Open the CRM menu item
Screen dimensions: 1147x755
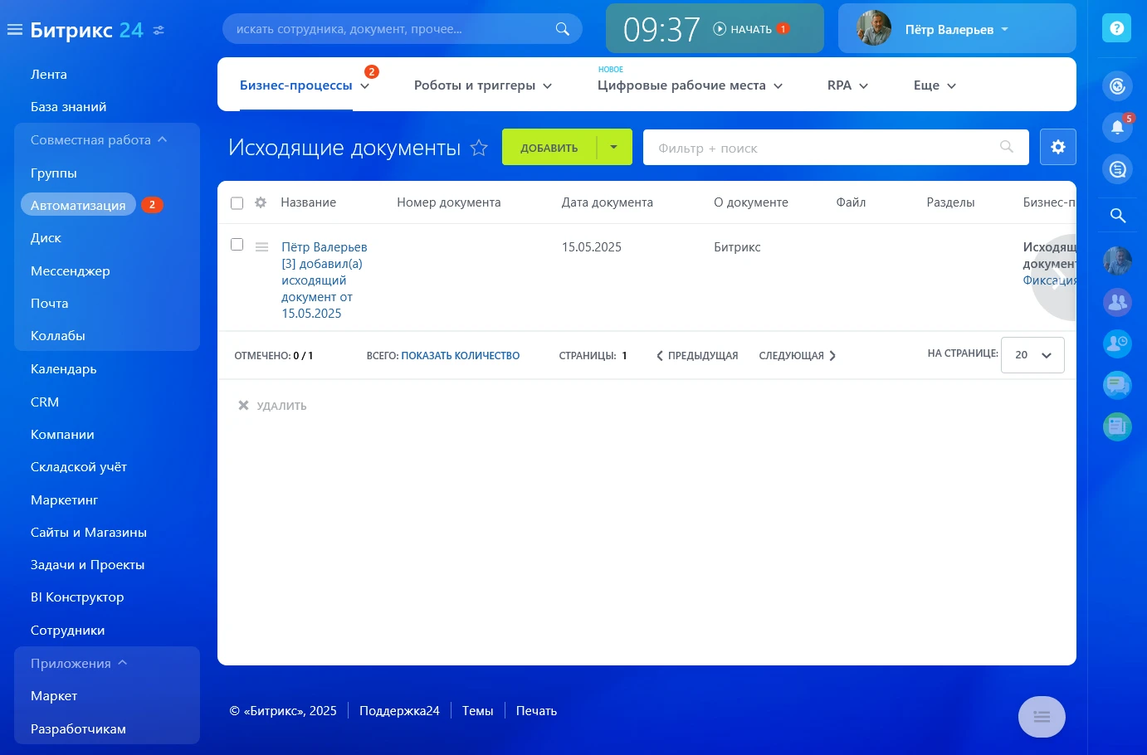pyautogui.click(x=44, y=402)
